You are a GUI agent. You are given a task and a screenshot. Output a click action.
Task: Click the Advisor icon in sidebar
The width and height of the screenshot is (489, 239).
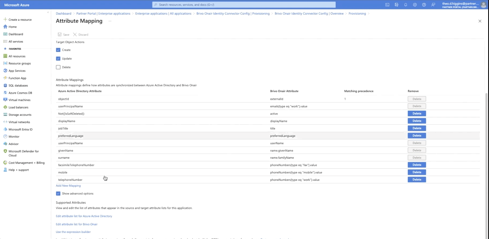(5, 144)
